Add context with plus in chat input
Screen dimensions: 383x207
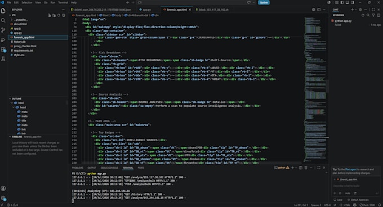click(x=335, y=193)
